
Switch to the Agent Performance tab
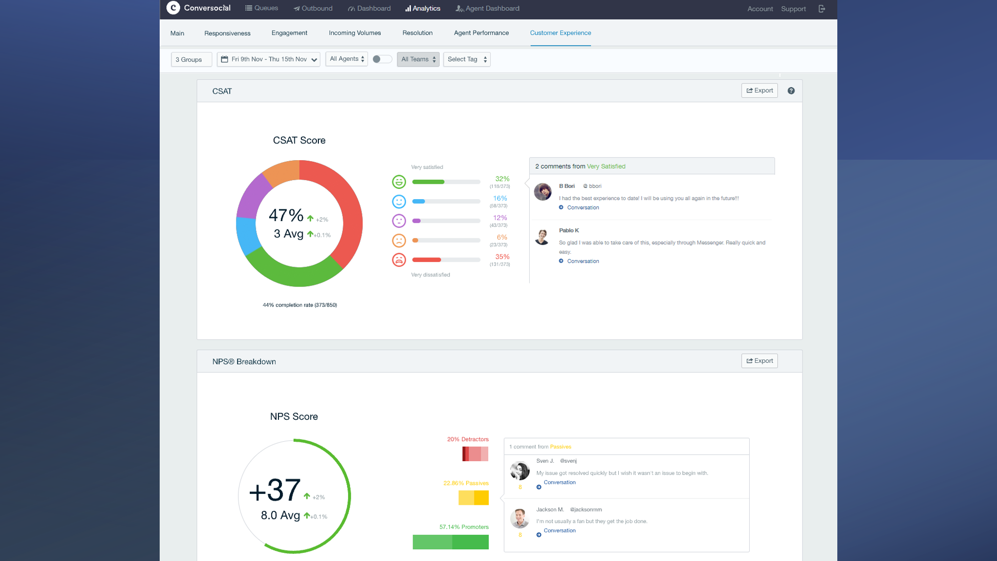tap(481, 33)
